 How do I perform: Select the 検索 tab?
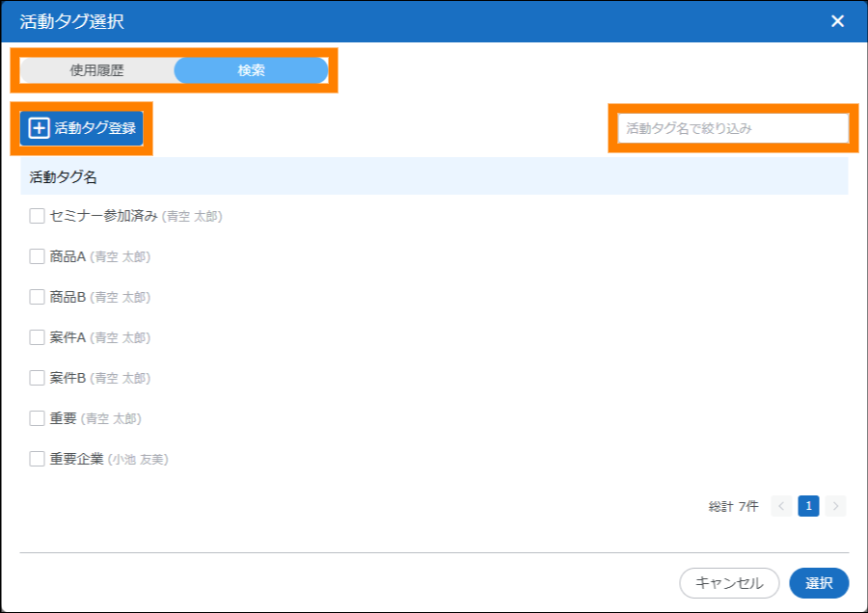tap(251, 70)
